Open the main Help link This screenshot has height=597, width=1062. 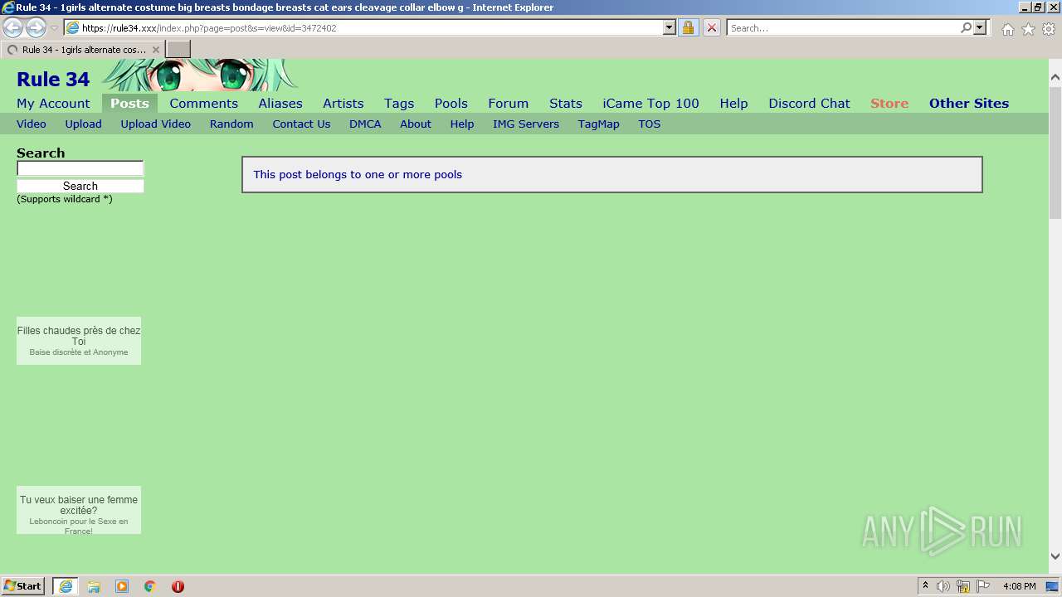[x=733, y=104]
